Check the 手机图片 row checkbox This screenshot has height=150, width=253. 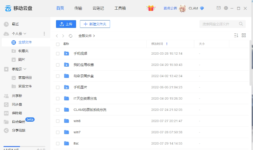58,87
